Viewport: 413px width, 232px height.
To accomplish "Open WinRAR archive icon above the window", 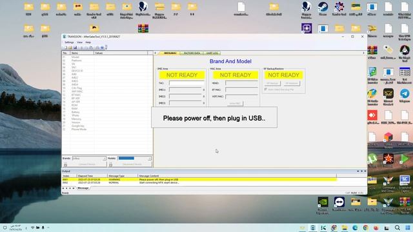I will [143, 28].
